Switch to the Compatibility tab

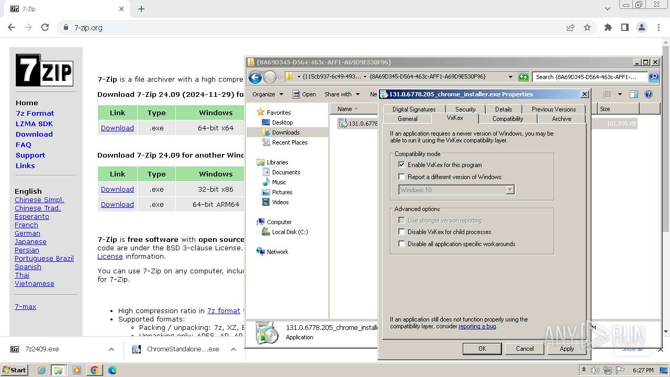click(508, 119)
